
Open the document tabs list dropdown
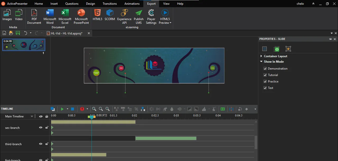332,33
